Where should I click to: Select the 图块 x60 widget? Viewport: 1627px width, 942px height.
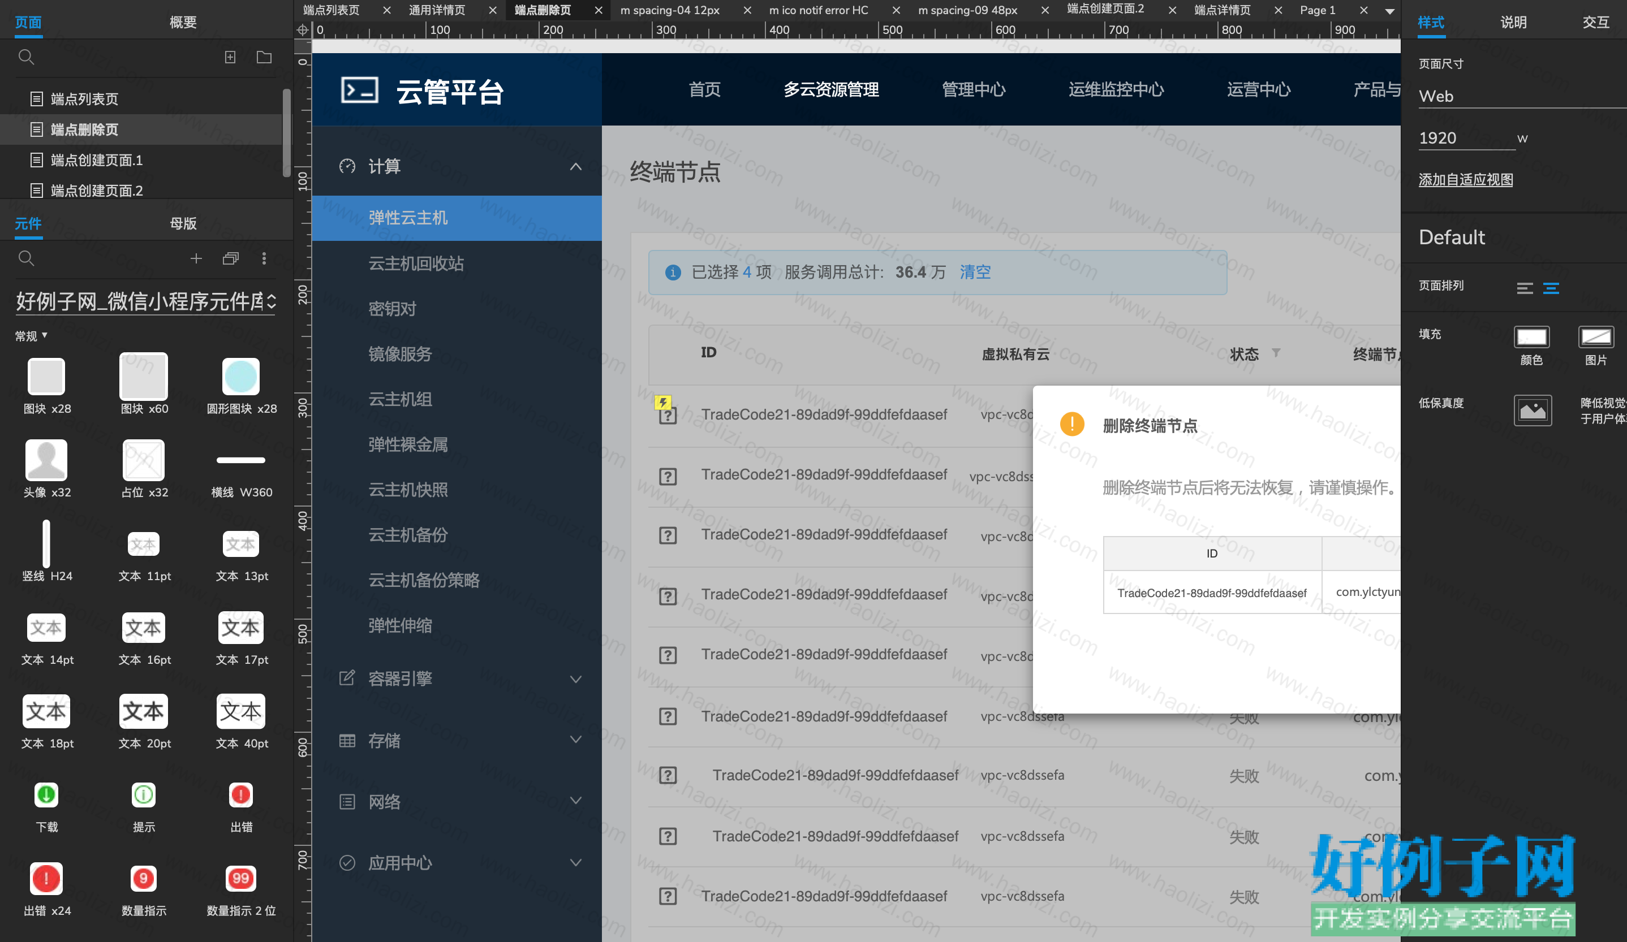tap(144, 376)
